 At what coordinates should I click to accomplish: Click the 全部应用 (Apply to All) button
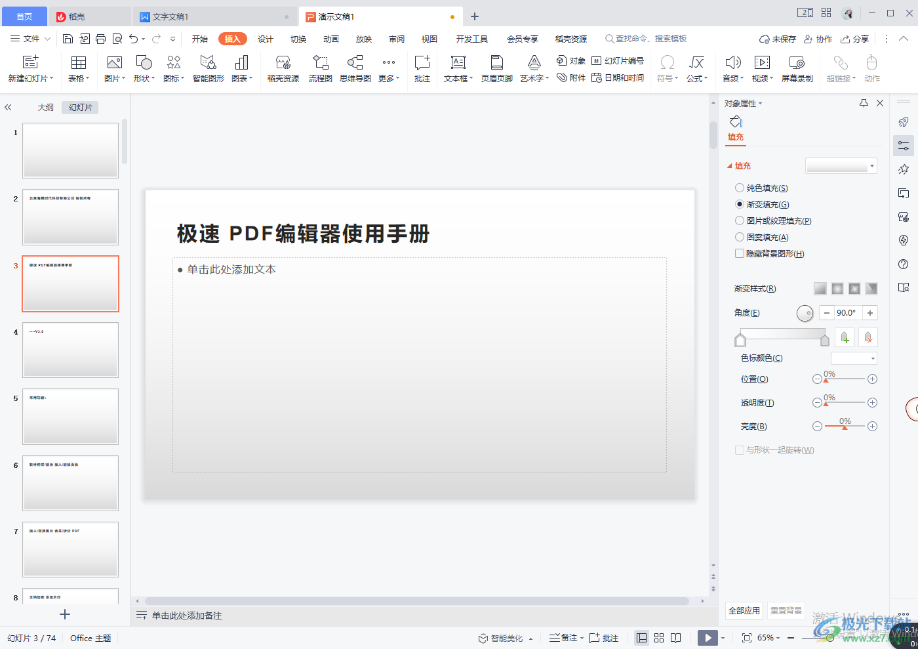click(x=744, y=610)
